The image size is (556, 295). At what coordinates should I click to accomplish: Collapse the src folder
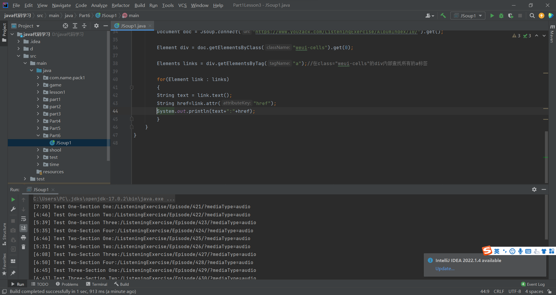pyautogui.click(x=19, y=56)
